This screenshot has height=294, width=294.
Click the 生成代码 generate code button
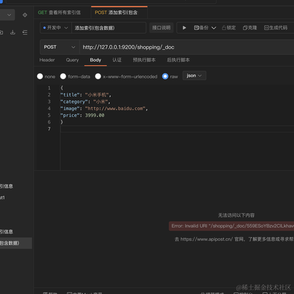point(275,27)
